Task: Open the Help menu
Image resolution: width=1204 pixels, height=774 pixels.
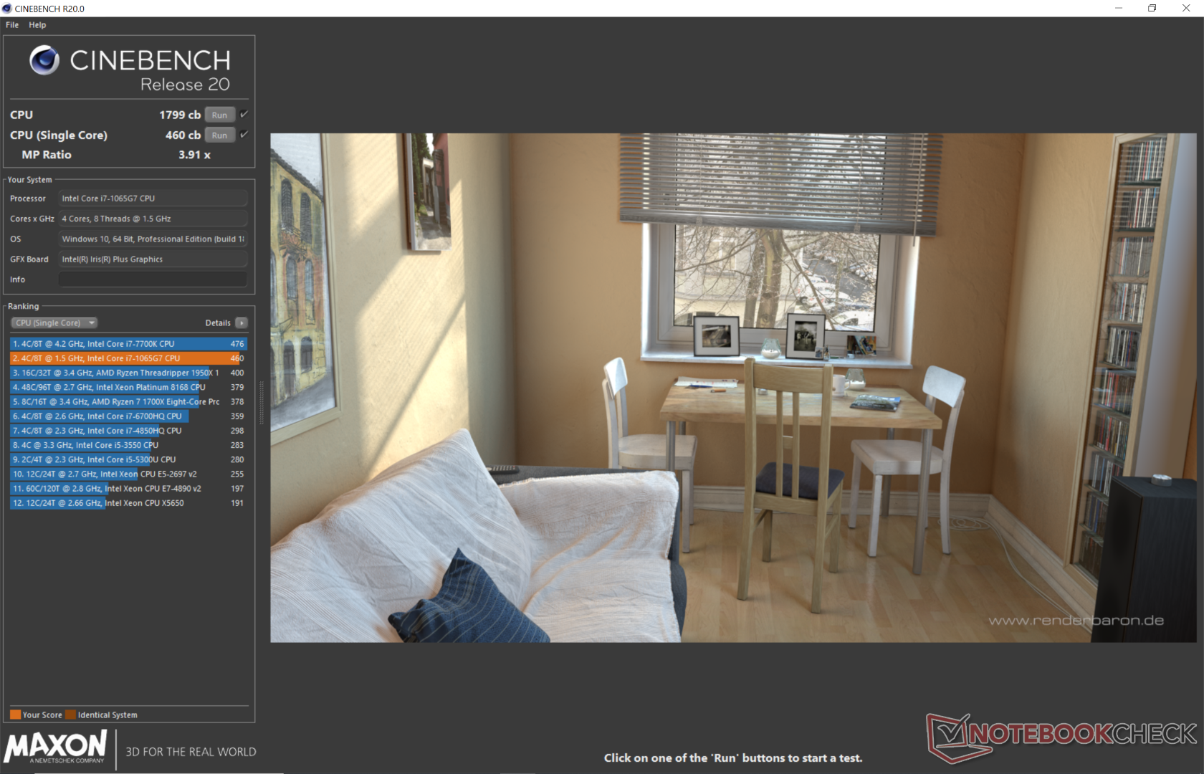Action: pos(37,24)
